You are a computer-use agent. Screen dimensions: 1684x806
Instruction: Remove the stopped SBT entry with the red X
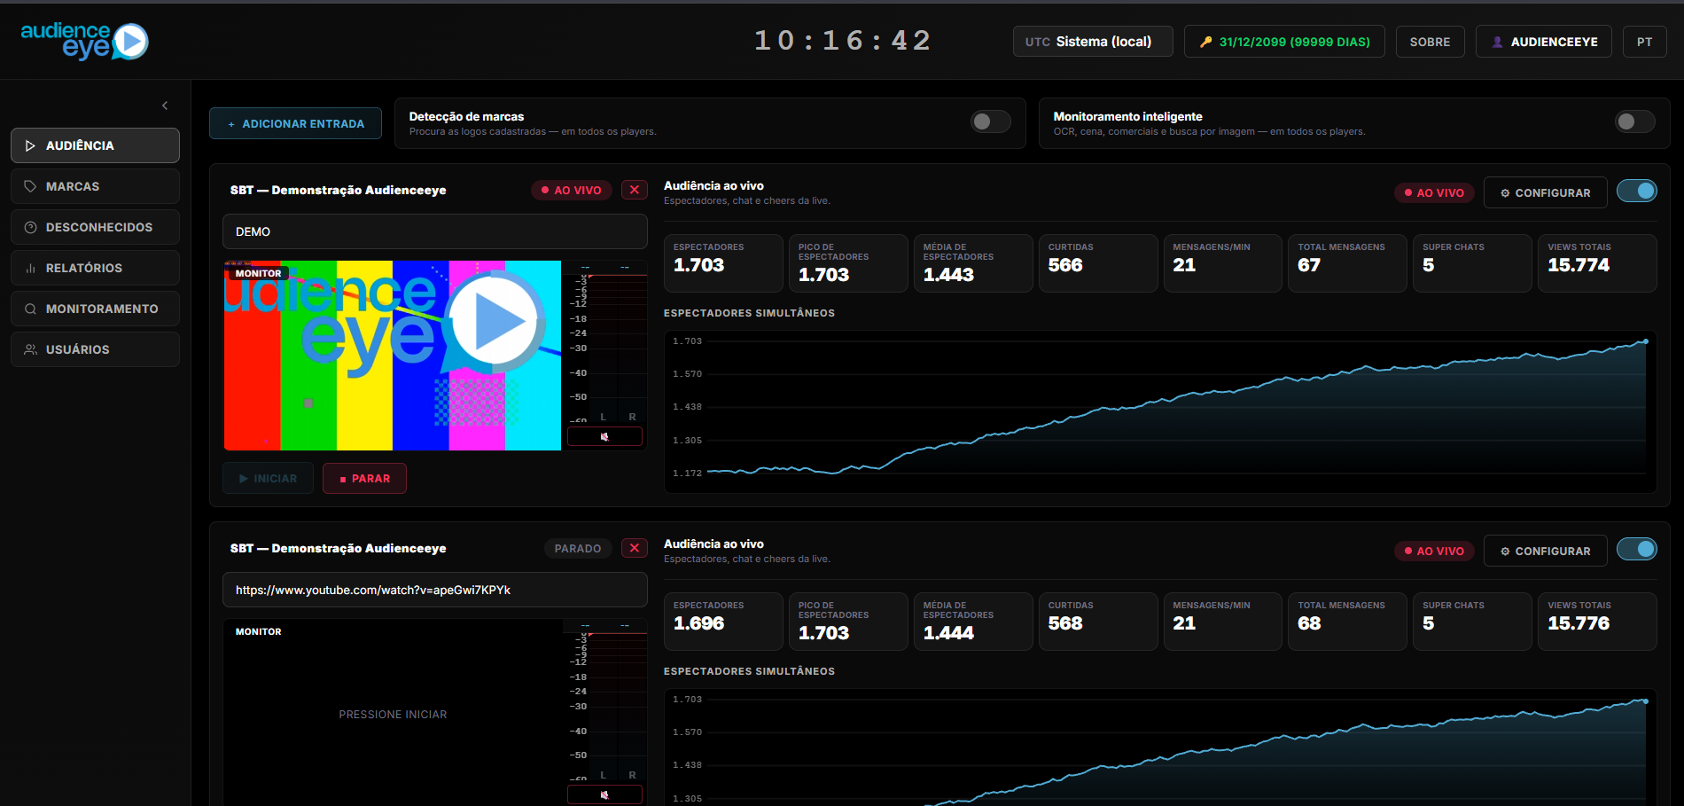coord(635,548)
